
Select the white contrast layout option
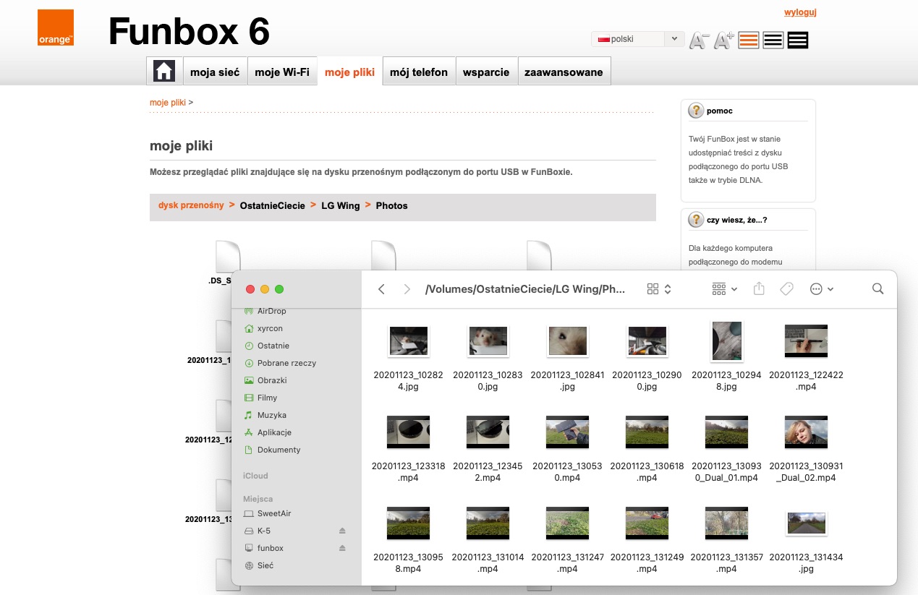coord(773,40)
